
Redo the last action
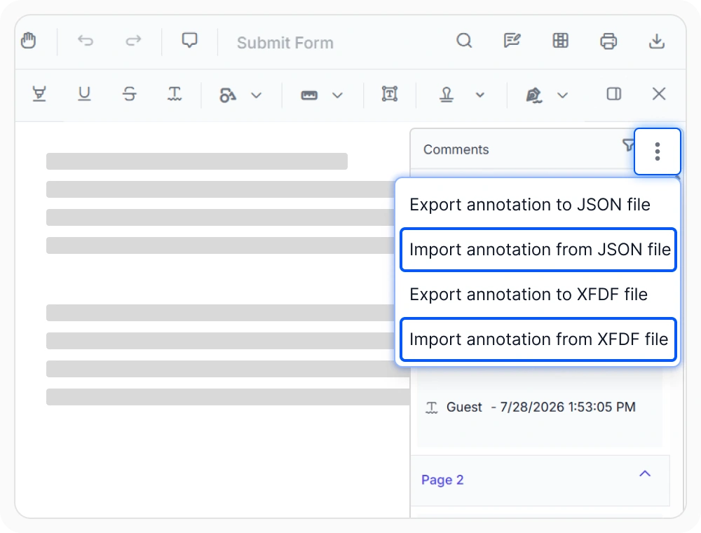[x=132, y=41]
